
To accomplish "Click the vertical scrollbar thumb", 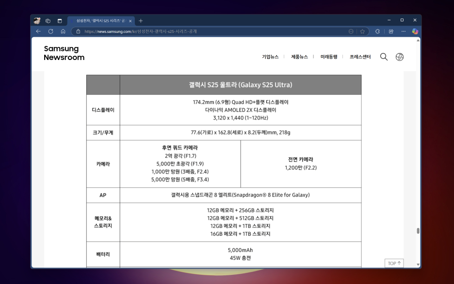I will point(418,231).
